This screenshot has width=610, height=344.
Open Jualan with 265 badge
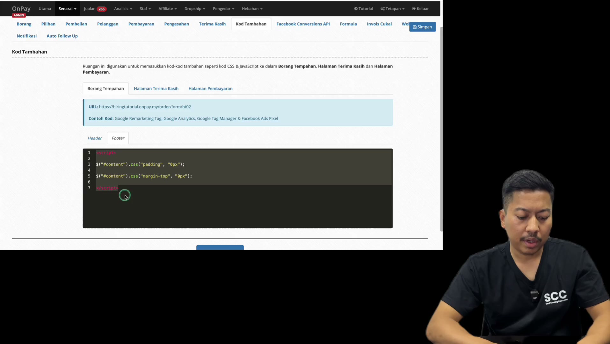coord(95,9)
